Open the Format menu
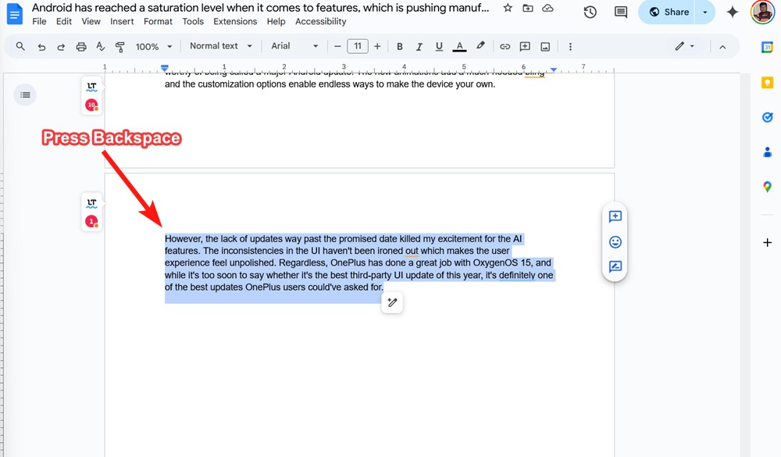 [158, 22]
